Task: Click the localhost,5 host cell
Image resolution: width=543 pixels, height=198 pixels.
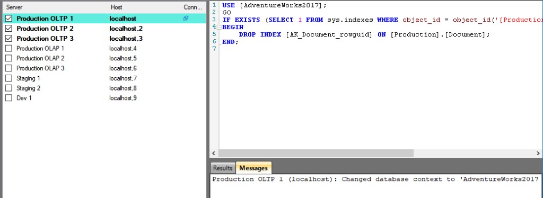Action: (x=123, y=58)
